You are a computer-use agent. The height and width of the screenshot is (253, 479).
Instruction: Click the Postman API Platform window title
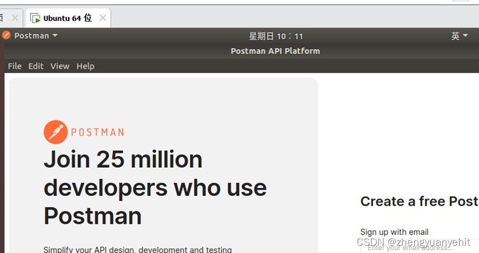coord(275,51)
